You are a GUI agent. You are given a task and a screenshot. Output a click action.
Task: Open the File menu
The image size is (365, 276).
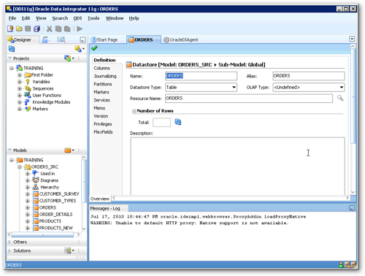[12, 18]
